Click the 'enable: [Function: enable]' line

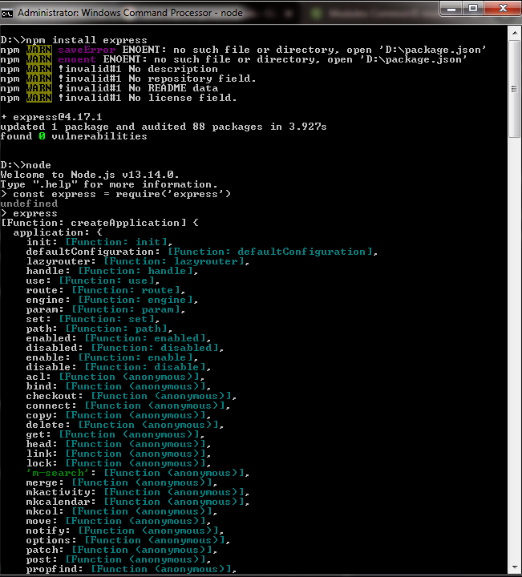pyautogui.click(x=112, y=357)
